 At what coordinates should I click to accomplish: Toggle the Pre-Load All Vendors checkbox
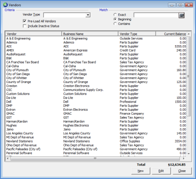(x=25, y=21)
